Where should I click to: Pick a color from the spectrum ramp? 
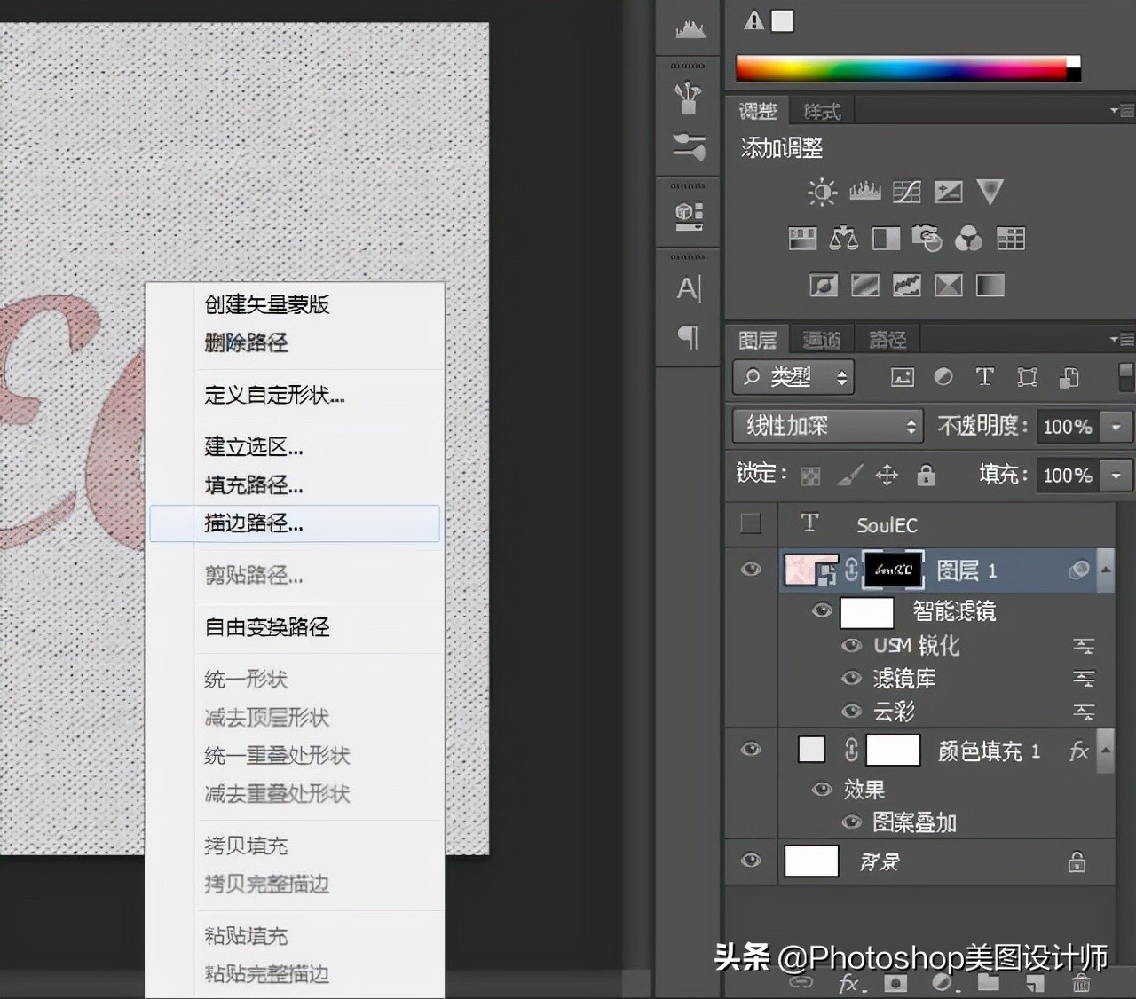(905, 67)
